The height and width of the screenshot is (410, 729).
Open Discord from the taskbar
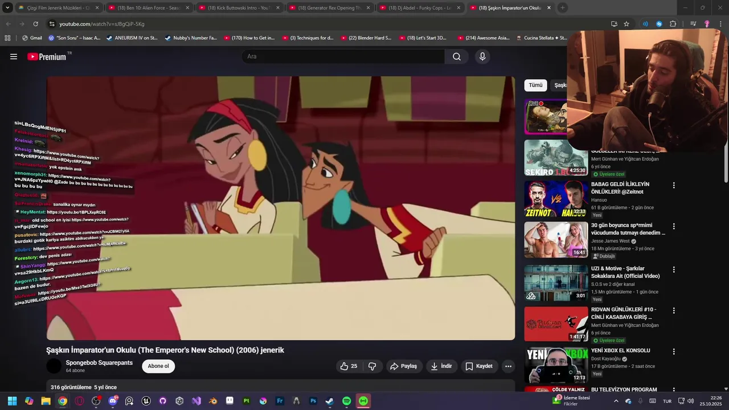pyautogui.click(x=113, y=401)
